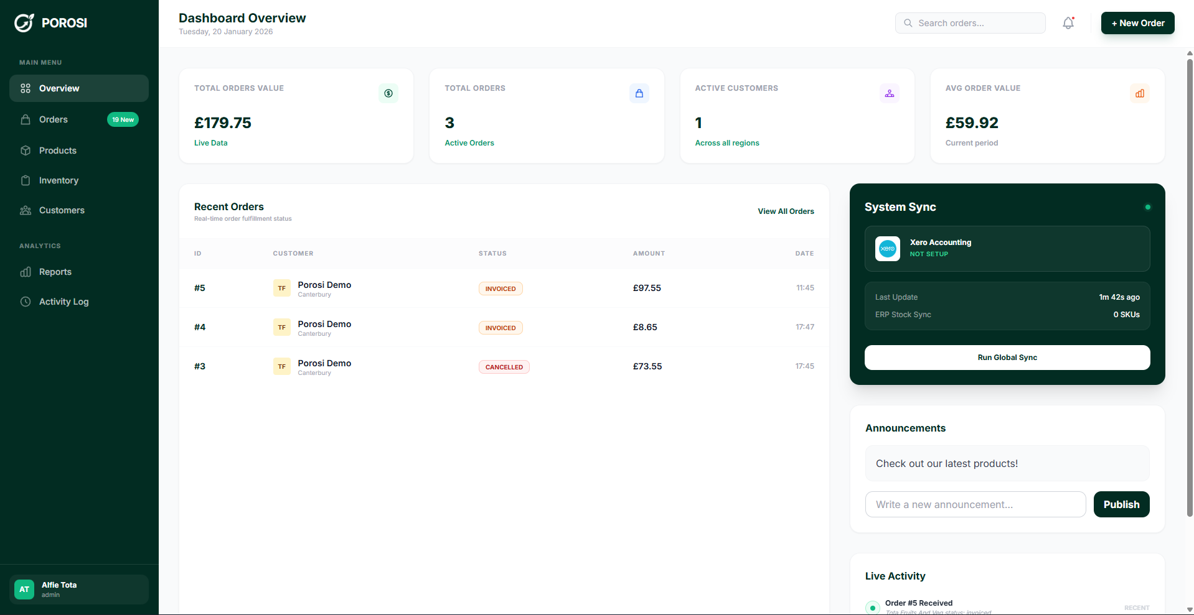The image size is (1194, 615).
Task: Click the Orders bag icon in sidebar
Action: coord(26,119)
